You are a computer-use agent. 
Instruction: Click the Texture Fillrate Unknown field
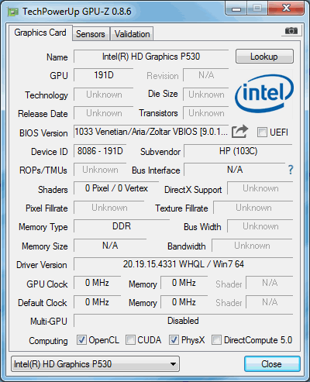pos(253,208)
